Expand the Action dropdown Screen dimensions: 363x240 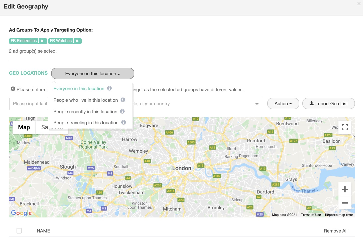(283, 104)
